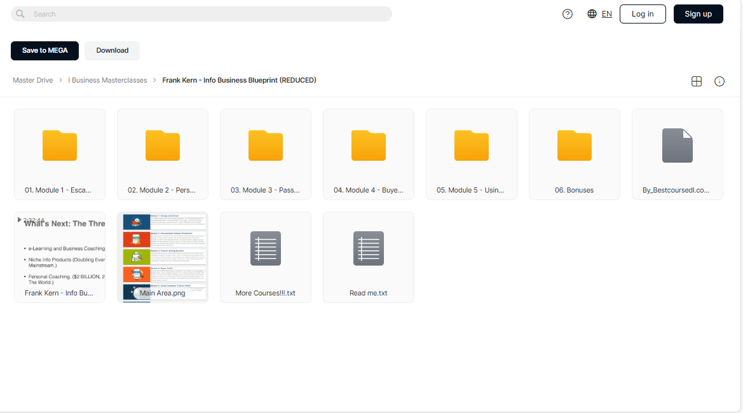Go to Master Drive in breadcrumb
Screen dimensions: 743x413
coord(32,81)
